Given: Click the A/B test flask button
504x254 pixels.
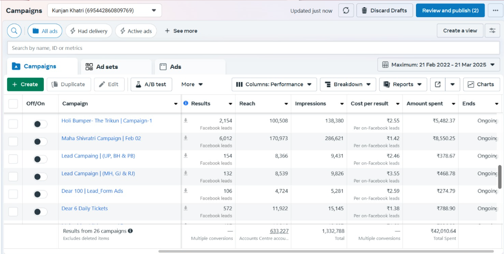Looking at the screenshot, I should coord(151,85).
